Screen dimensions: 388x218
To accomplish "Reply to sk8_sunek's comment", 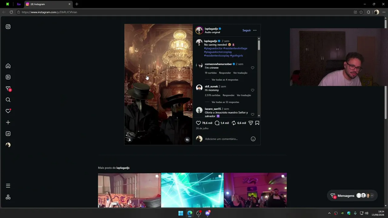I will (229, 95).
